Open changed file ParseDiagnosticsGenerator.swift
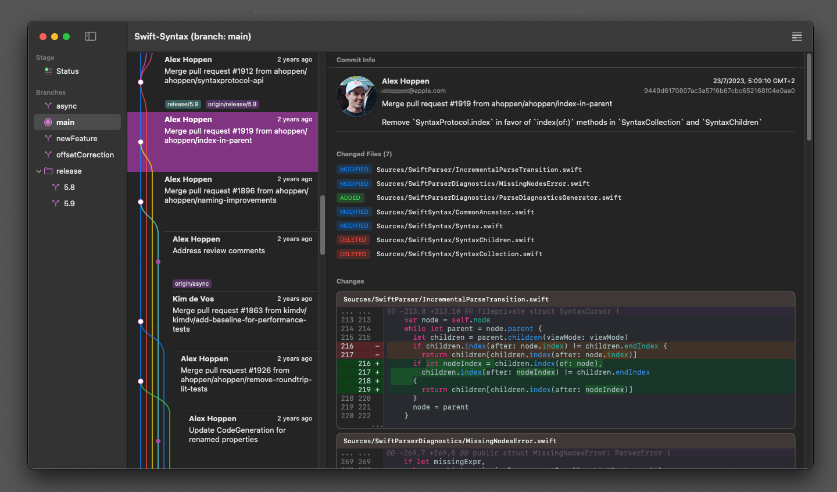Screen dimensions: 837x492 [x=499, y=197]
